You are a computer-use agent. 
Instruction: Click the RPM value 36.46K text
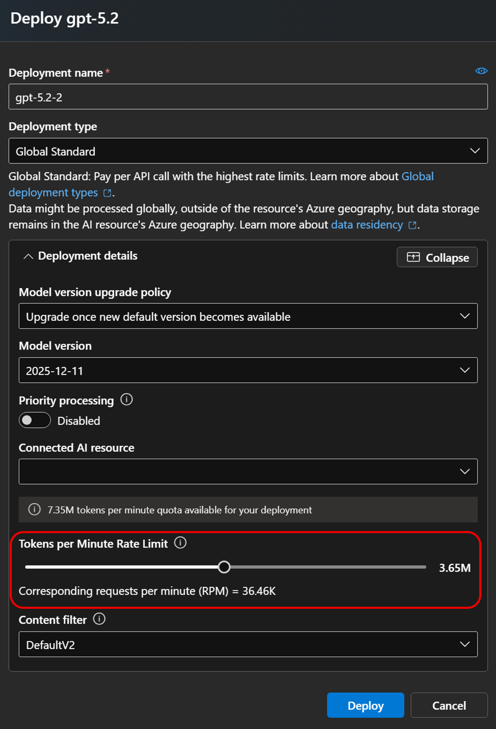pos(259,591)
